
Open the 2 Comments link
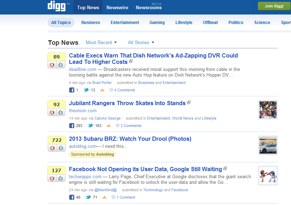[131, 126]
